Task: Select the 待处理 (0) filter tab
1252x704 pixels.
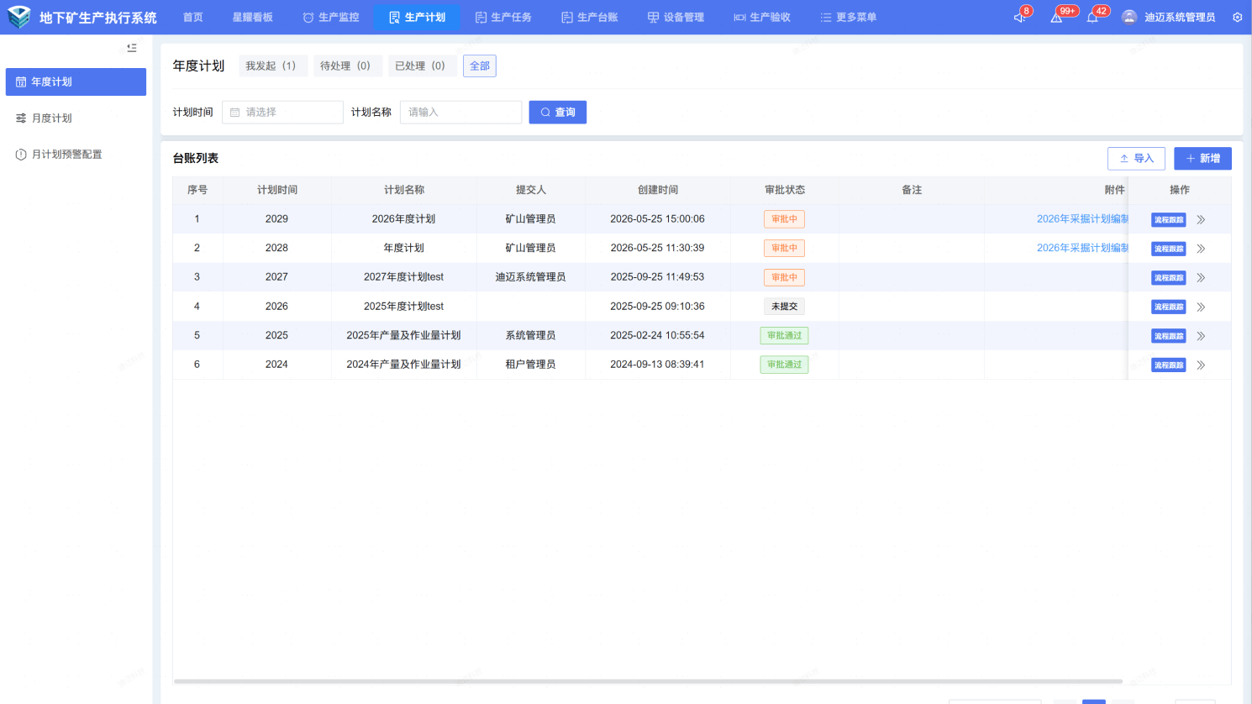Action: coord(345,66)
